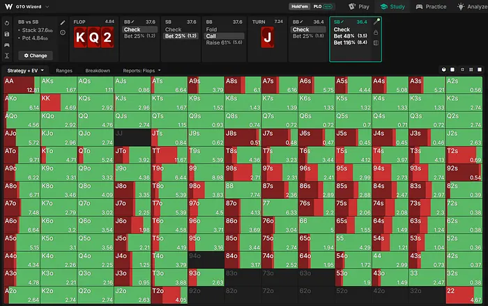The height and width of the screenshot is (306, 488).
Task: Click the Change settings button
Action: 35,56
